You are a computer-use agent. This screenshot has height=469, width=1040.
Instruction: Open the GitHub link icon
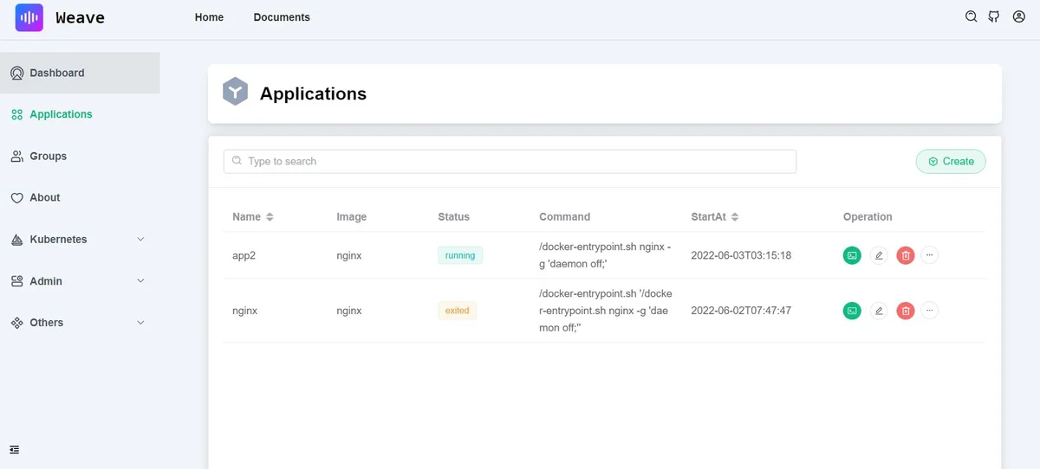[994, 16]
